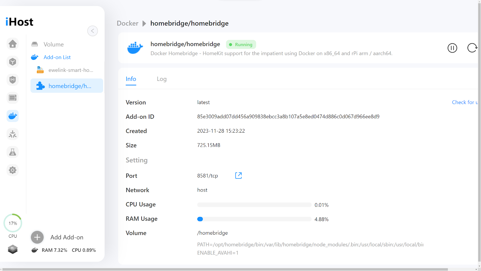Open the shield security icon in sidebar
The height and width of the screenshot is (271, 481).
(13, 80)
